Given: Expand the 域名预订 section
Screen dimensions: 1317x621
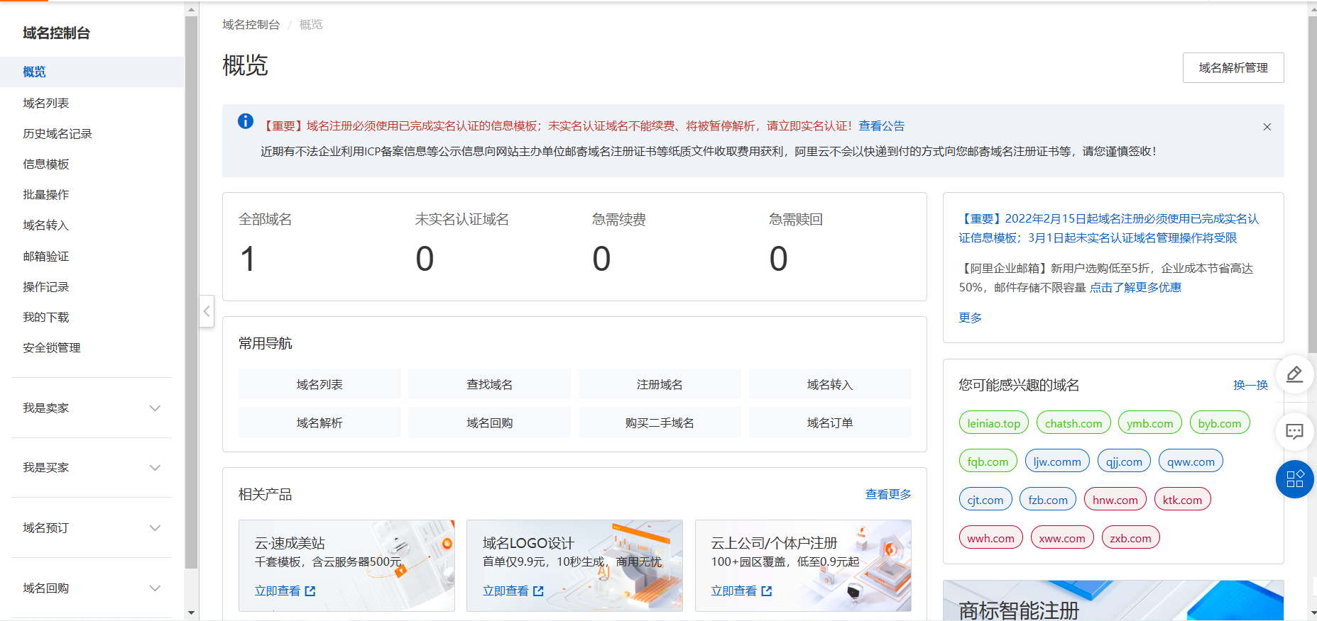Looking at the screenshot, I should [155, 528].
